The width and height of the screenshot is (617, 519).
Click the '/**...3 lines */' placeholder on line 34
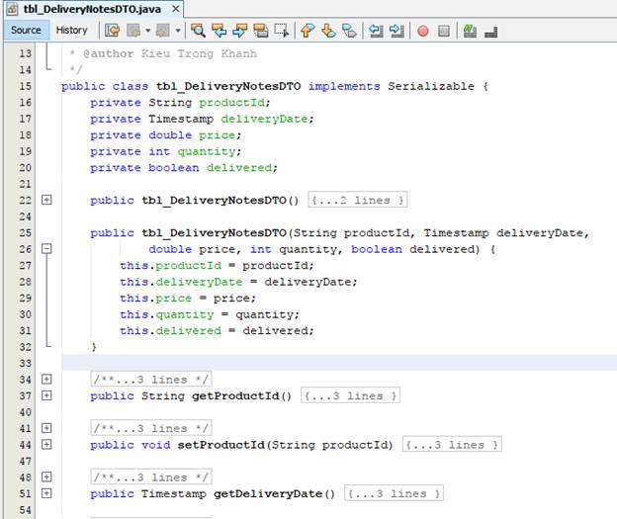[151, 380]
